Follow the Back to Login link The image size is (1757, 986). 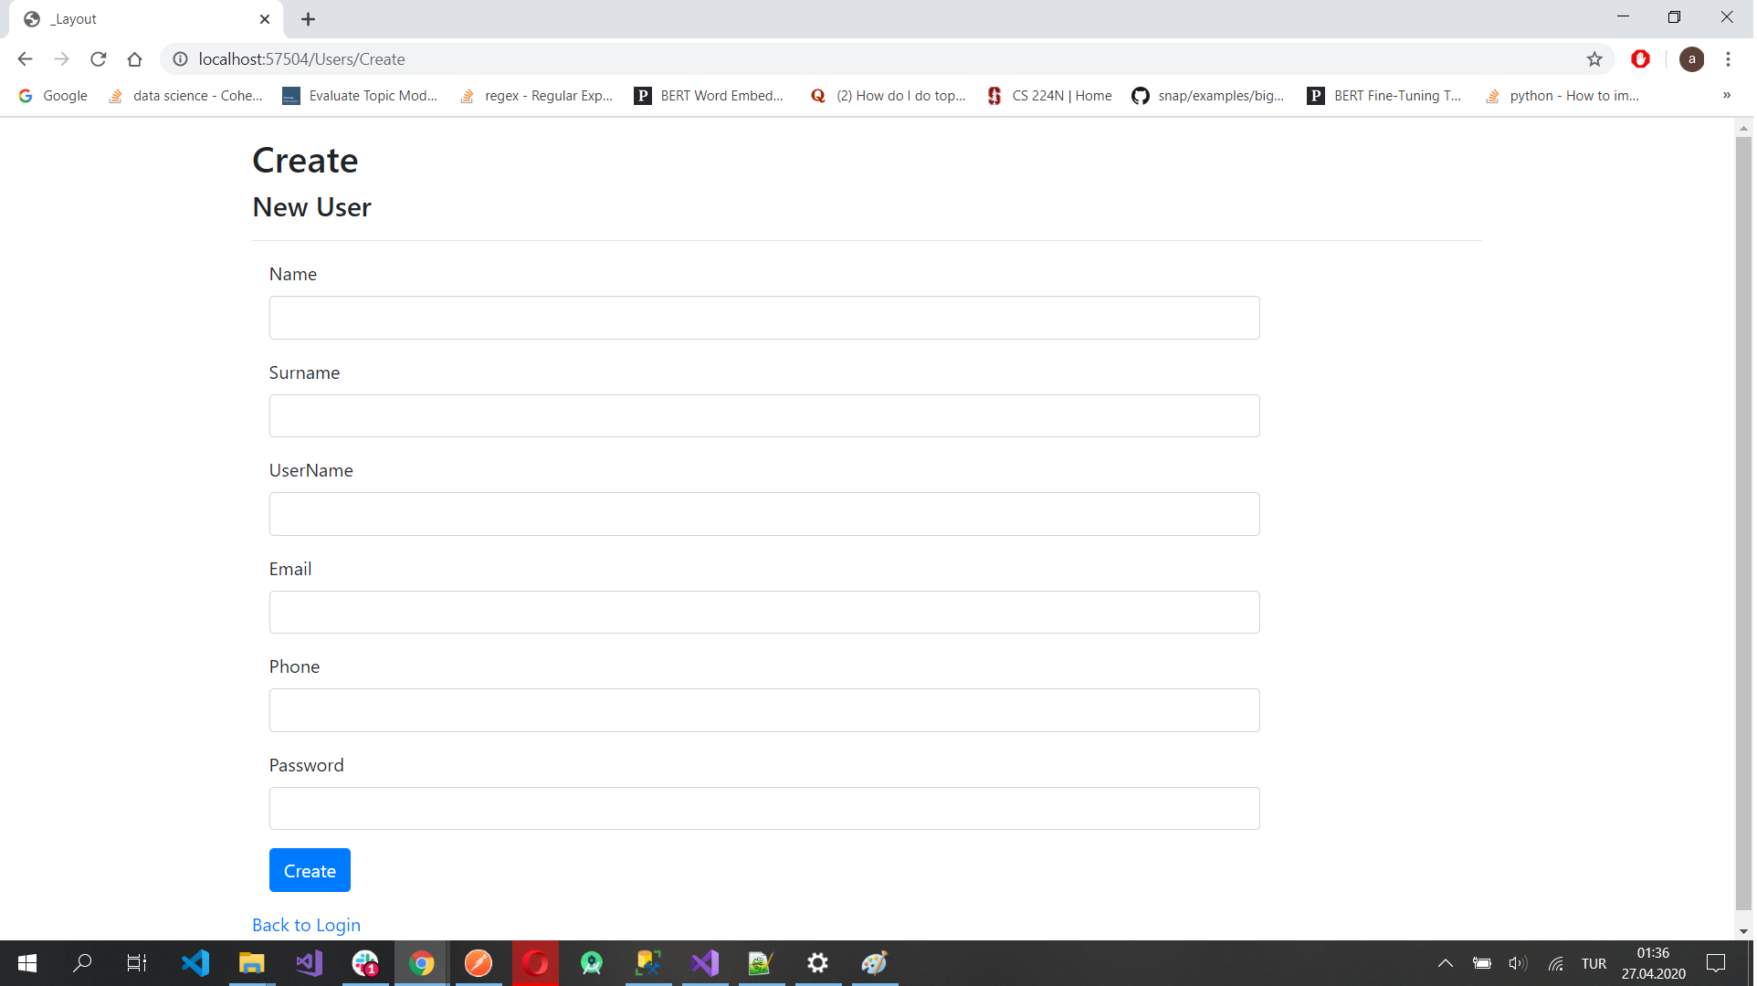coord(307,926)
